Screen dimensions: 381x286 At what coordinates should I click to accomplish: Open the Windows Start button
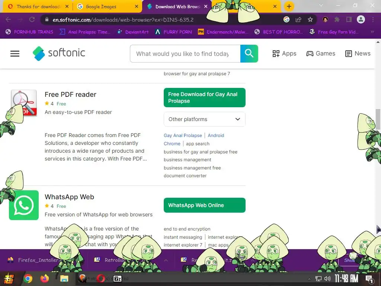coord(9,279)
